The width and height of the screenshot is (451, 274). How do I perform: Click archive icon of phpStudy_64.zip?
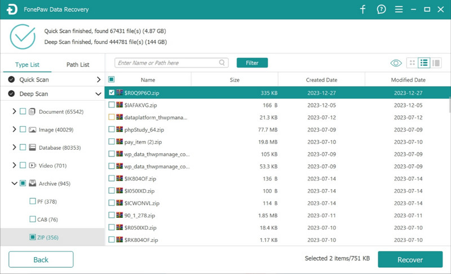pyautogui.click(x=120, y=129)
